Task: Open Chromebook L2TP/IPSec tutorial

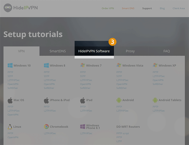Action: point(50,133)
